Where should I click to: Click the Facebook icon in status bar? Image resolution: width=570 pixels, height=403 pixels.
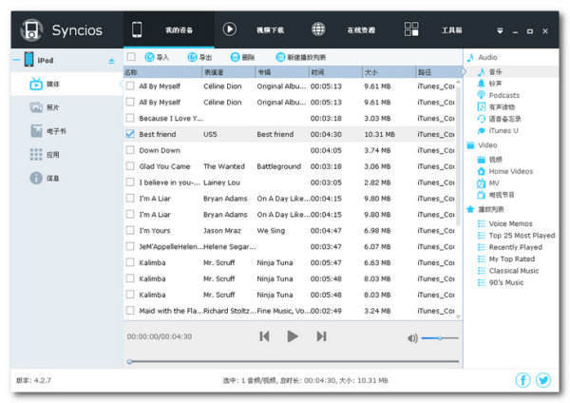pyautogui.click(x=522, y=380)
